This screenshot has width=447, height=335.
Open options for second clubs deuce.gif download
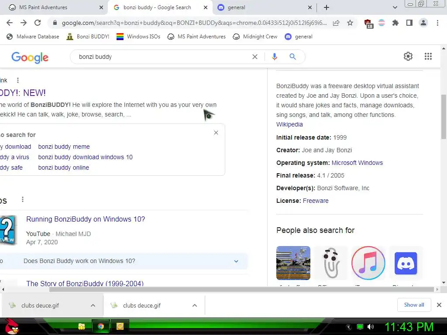[195, 305]
